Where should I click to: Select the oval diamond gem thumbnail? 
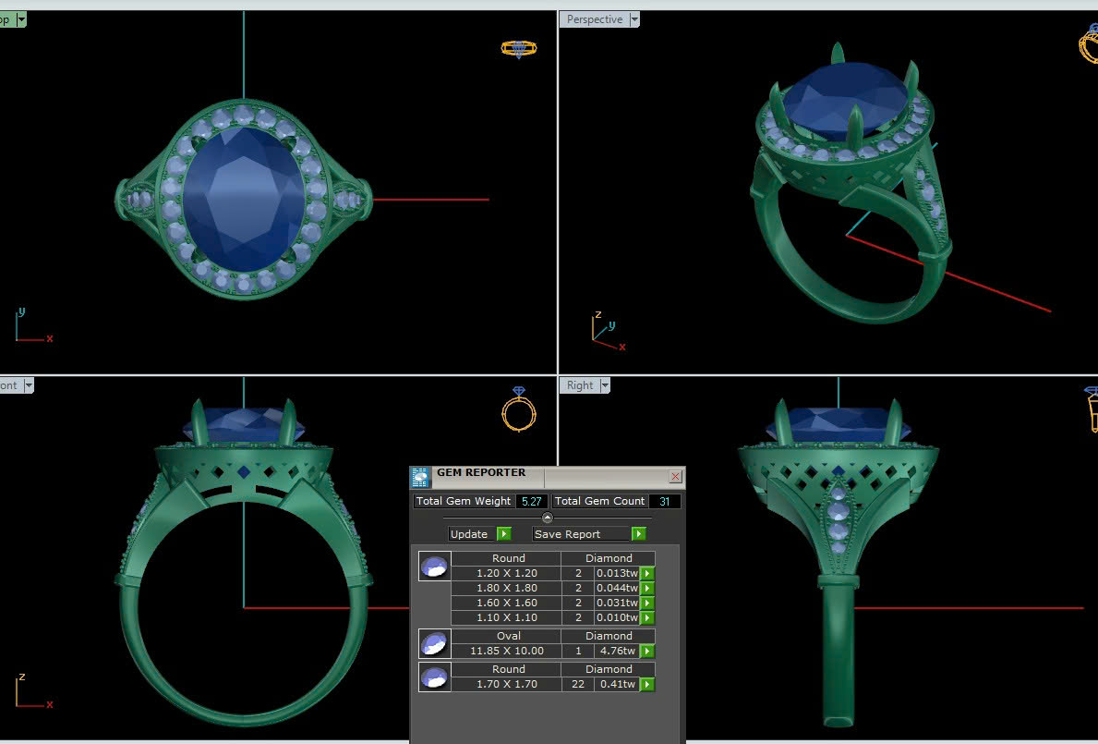click(434, 643)
